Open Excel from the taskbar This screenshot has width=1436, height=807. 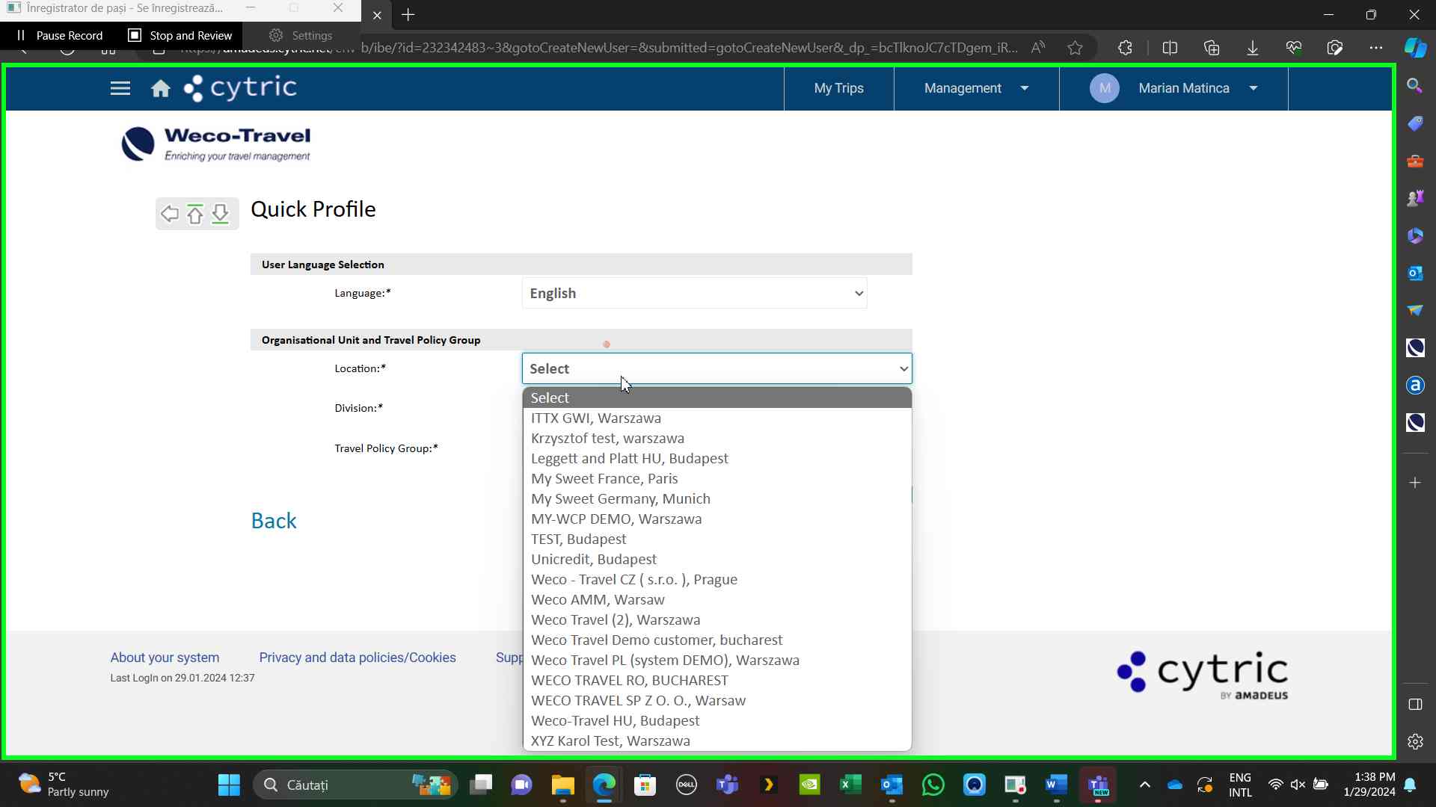850,785
